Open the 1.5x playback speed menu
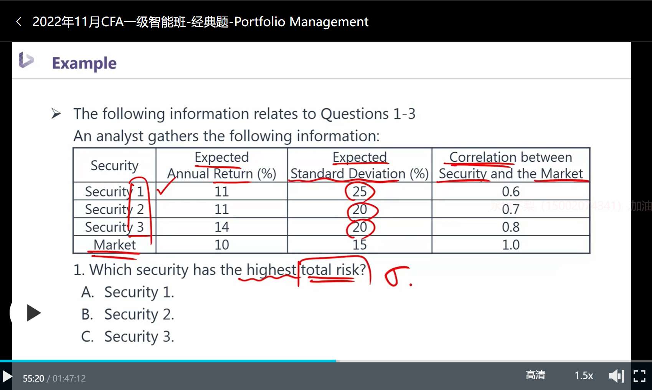This screenshot has width=652, height=390. [x=584, y=375]
